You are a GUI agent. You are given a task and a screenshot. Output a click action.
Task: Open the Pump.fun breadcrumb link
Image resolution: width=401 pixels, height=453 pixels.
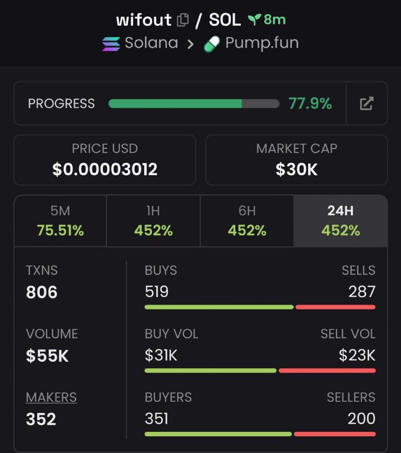click(x=261, y=43)
